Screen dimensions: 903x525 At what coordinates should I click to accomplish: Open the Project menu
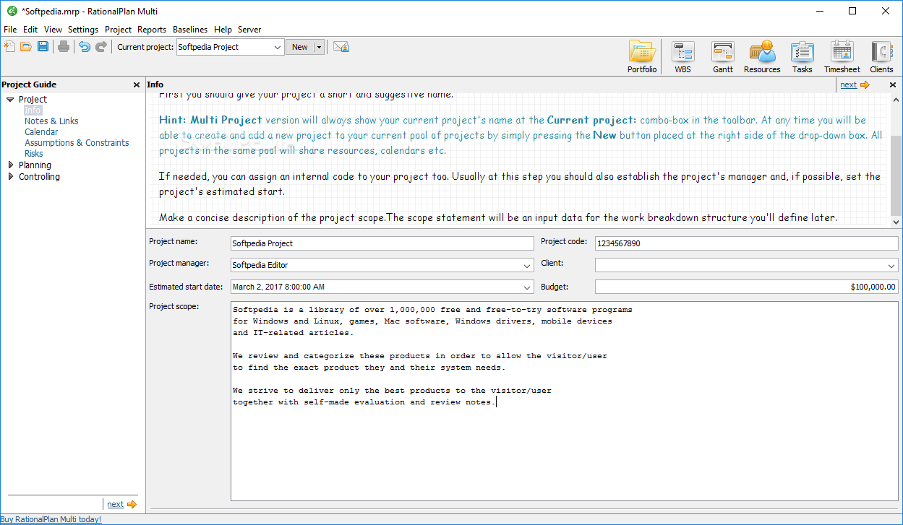[118, 30]
